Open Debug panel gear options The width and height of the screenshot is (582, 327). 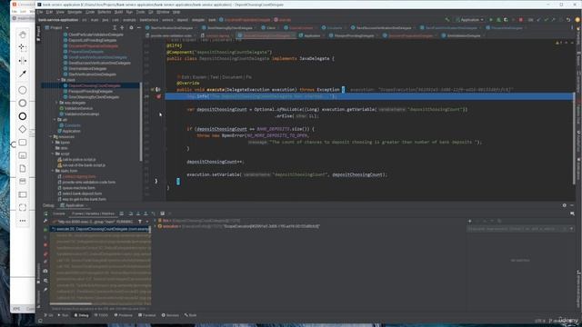(x=564, y=205)
